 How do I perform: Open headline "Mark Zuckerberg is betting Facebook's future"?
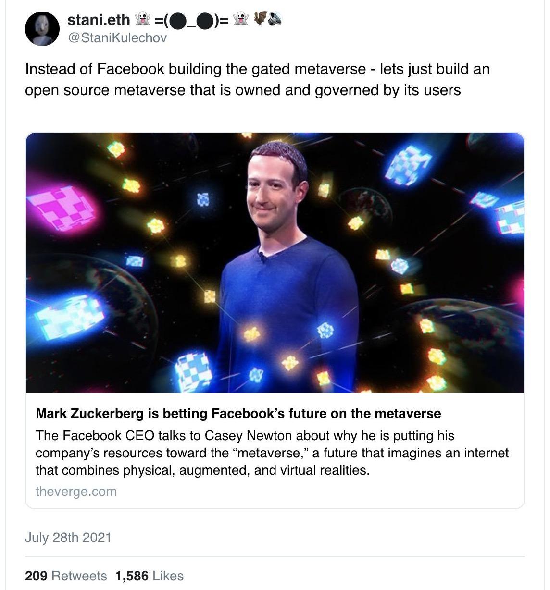[x=238, y=413]
